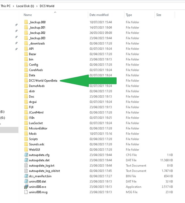Click the DemoMods folder icon
The height and width of the screenshot is (203, 185).
26,86
